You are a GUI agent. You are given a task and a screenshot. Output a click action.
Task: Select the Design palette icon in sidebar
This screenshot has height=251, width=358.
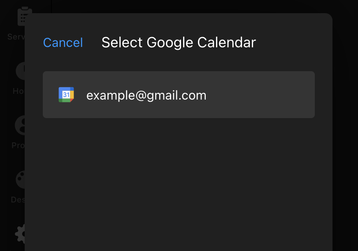click(x=20, y=179)
